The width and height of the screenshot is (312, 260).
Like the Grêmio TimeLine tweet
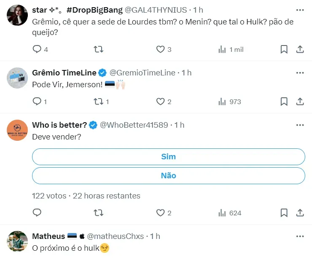160,102
